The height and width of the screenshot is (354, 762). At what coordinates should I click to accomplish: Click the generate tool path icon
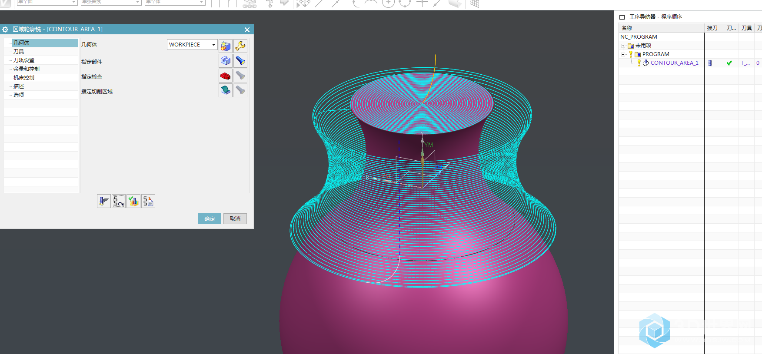(x=104, y=201)
